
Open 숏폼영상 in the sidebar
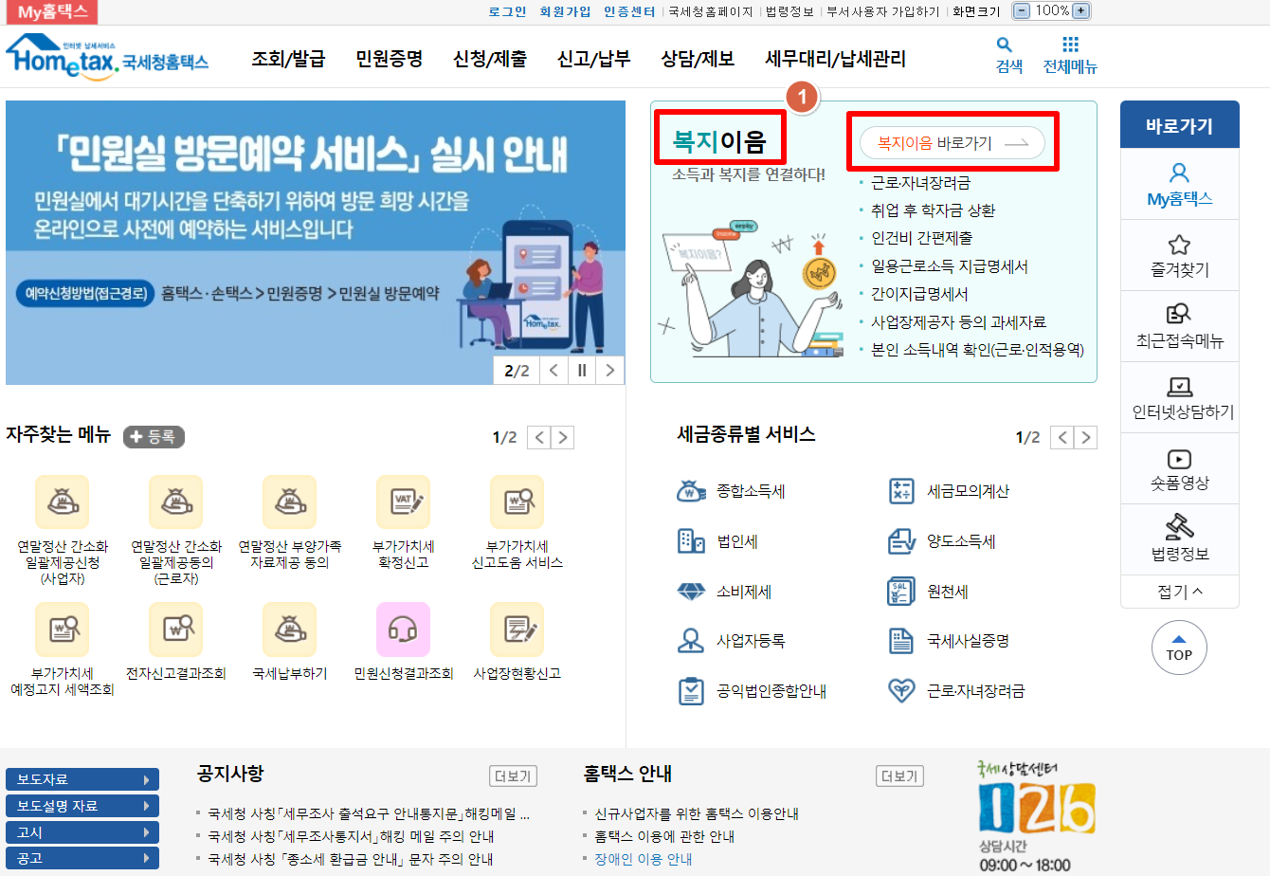coord(1179,469)
